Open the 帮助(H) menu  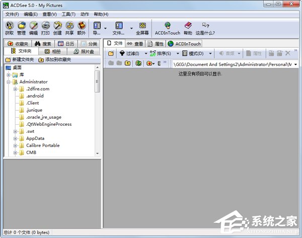point(101,14)
